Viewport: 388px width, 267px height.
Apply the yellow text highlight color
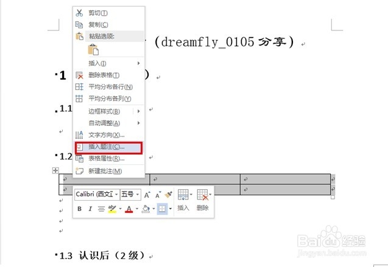pos(112,209)
